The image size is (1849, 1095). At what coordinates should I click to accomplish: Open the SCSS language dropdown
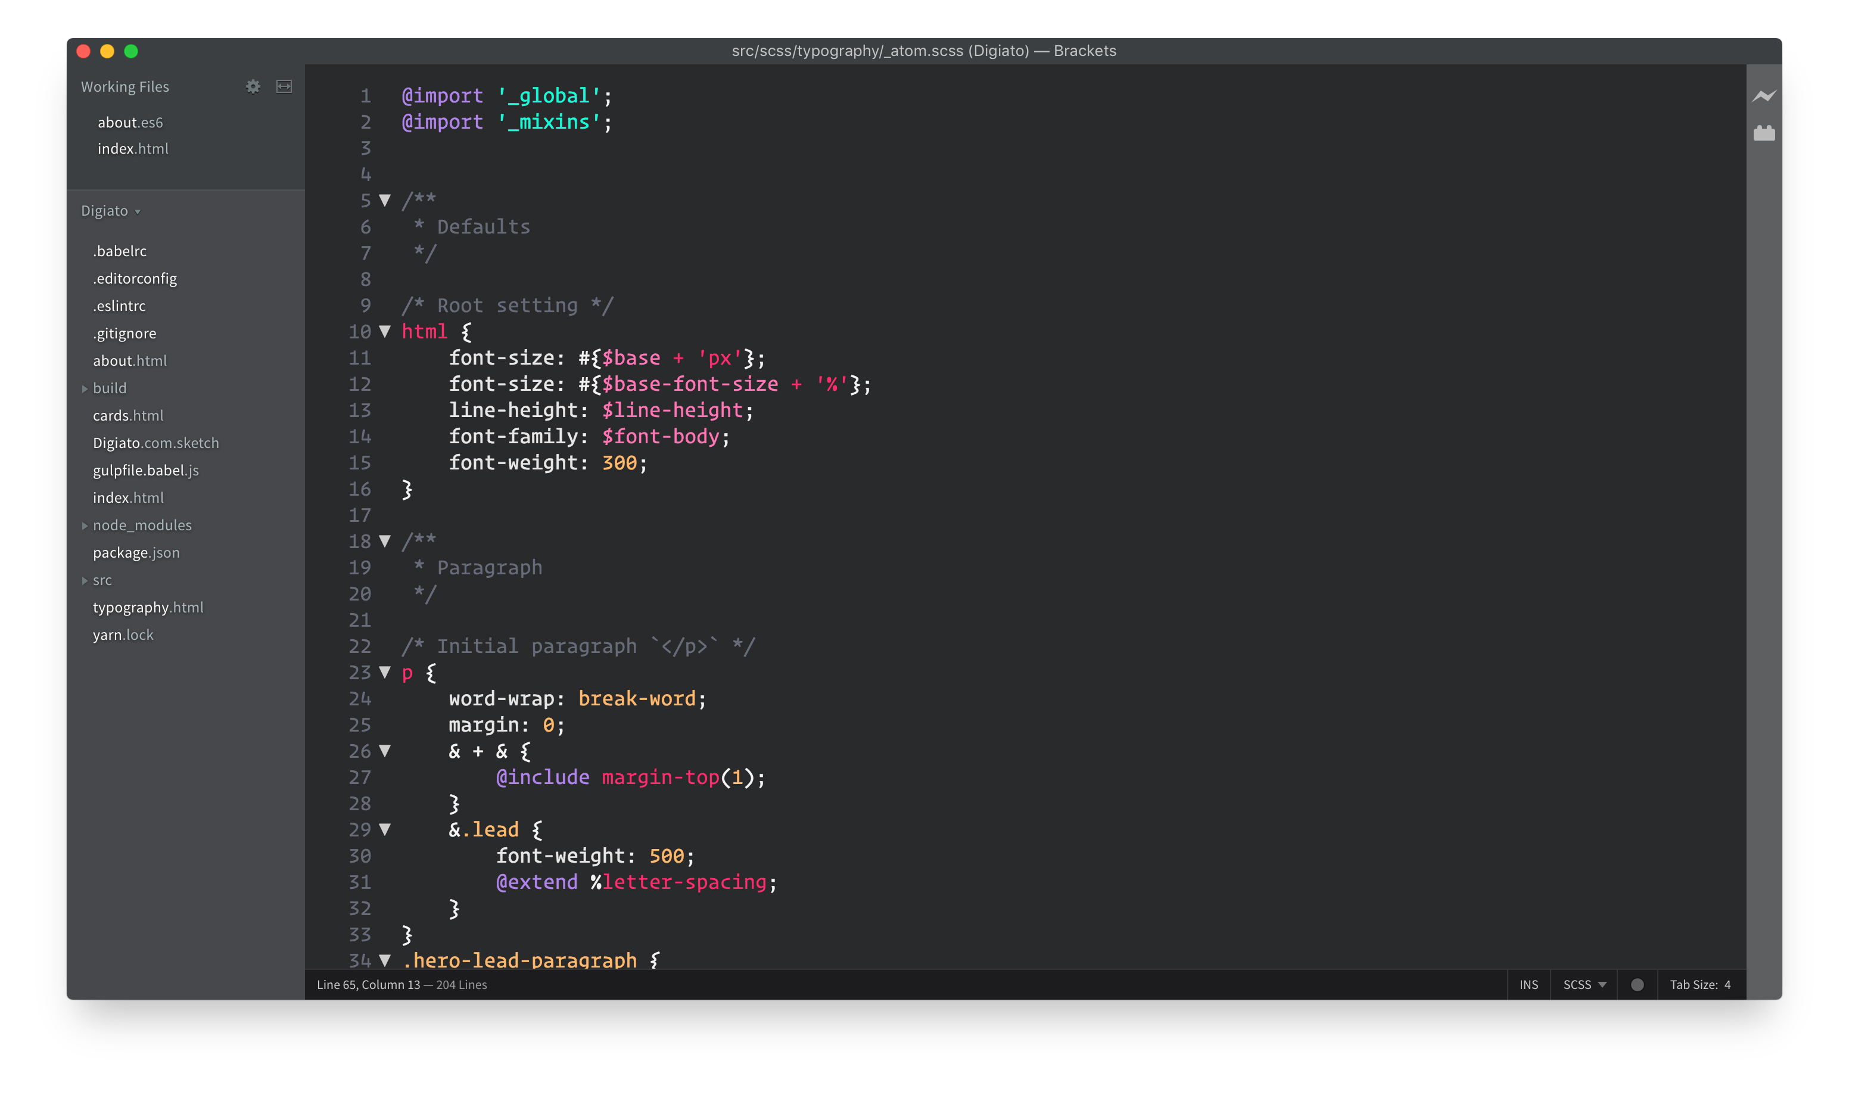tap(1583, 984)
